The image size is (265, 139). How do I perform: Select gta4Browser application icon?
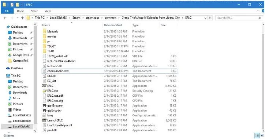44,106
